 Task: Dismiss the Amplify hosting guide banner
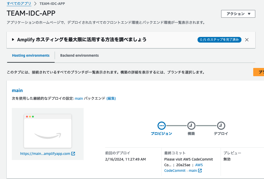[247, 40]
